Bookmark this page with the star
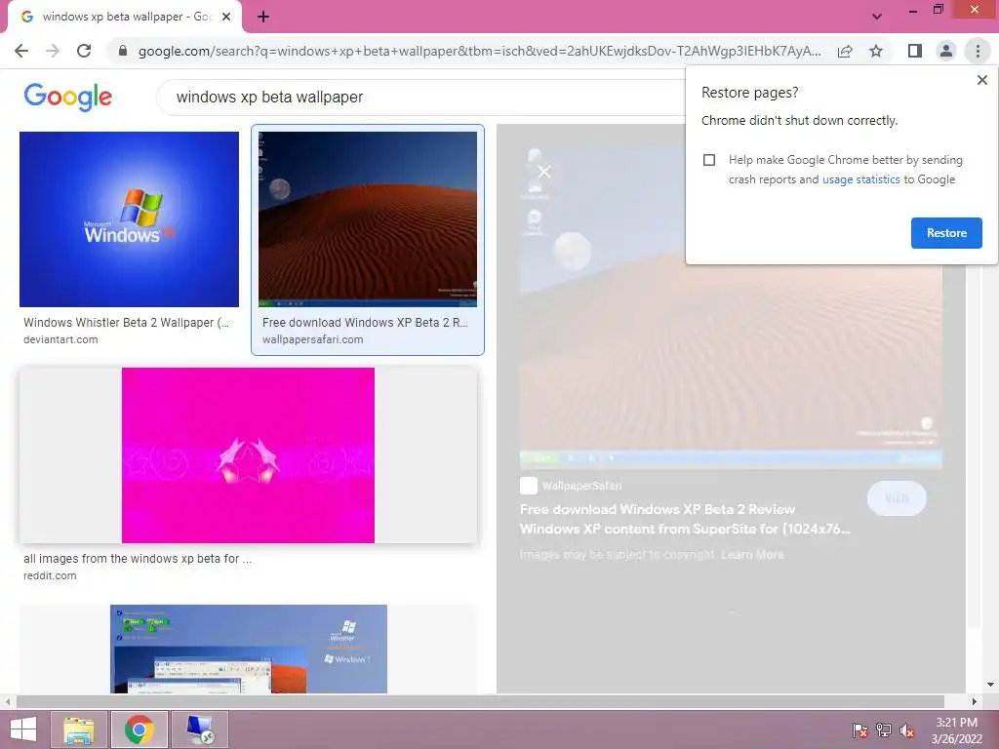This screenshot has height=749, width=999. point(876,51)
